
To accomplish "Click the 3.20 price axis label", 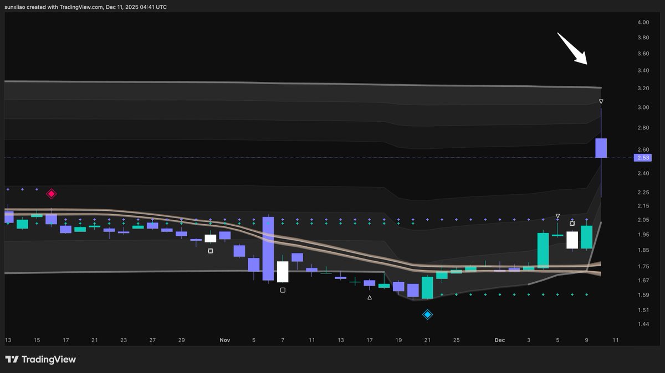I will click(x=643, y=89).
